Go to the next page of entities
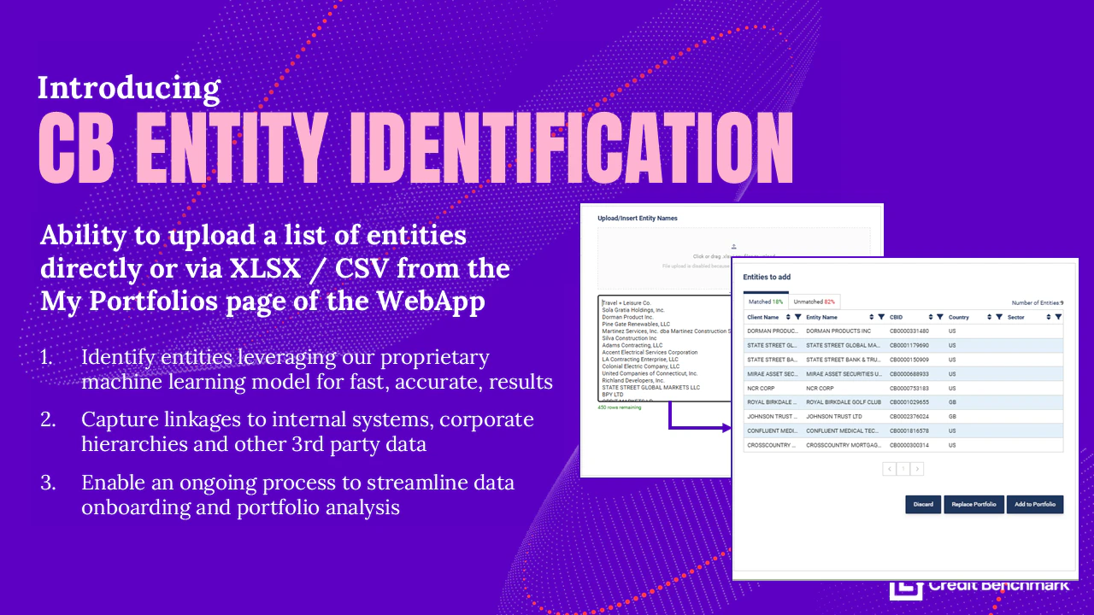The width and height of the screenshot is (1094, 615). (918, 468)
